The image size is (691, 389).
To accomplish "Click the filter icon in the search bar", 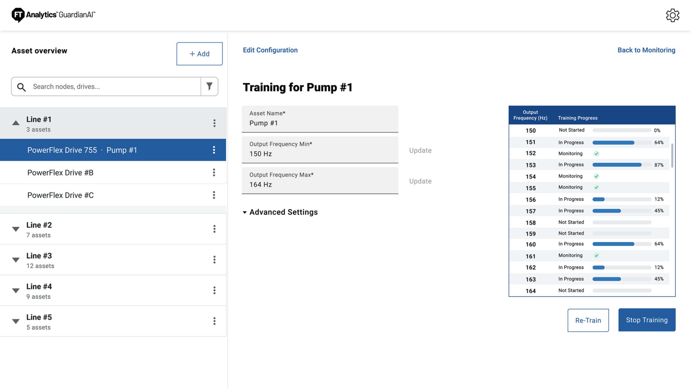I will coord(209,86).
